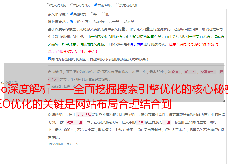The height and width of the screenshot is (165, 228).
Task: Click the 通顺度要求 label
Action: pyautogui.click(x=58, y=22)
